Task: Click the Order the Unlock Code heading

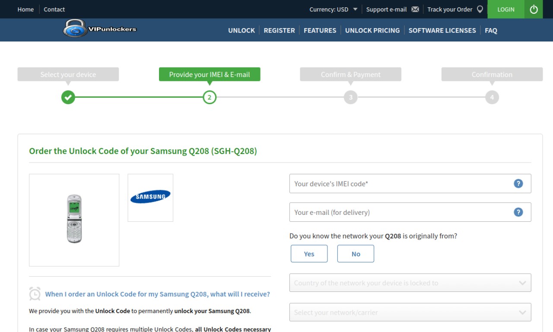Action: 143,151
